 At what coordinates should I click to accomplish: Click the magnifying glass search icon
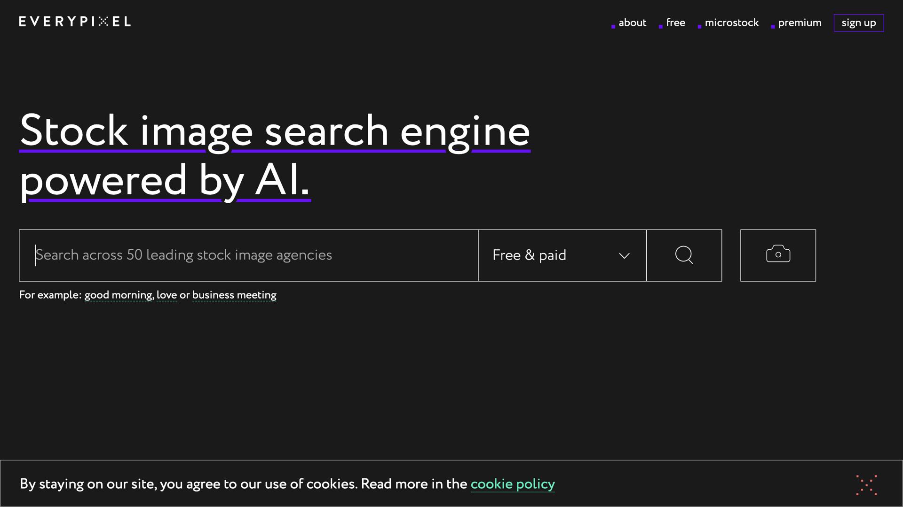pos(684,255)
